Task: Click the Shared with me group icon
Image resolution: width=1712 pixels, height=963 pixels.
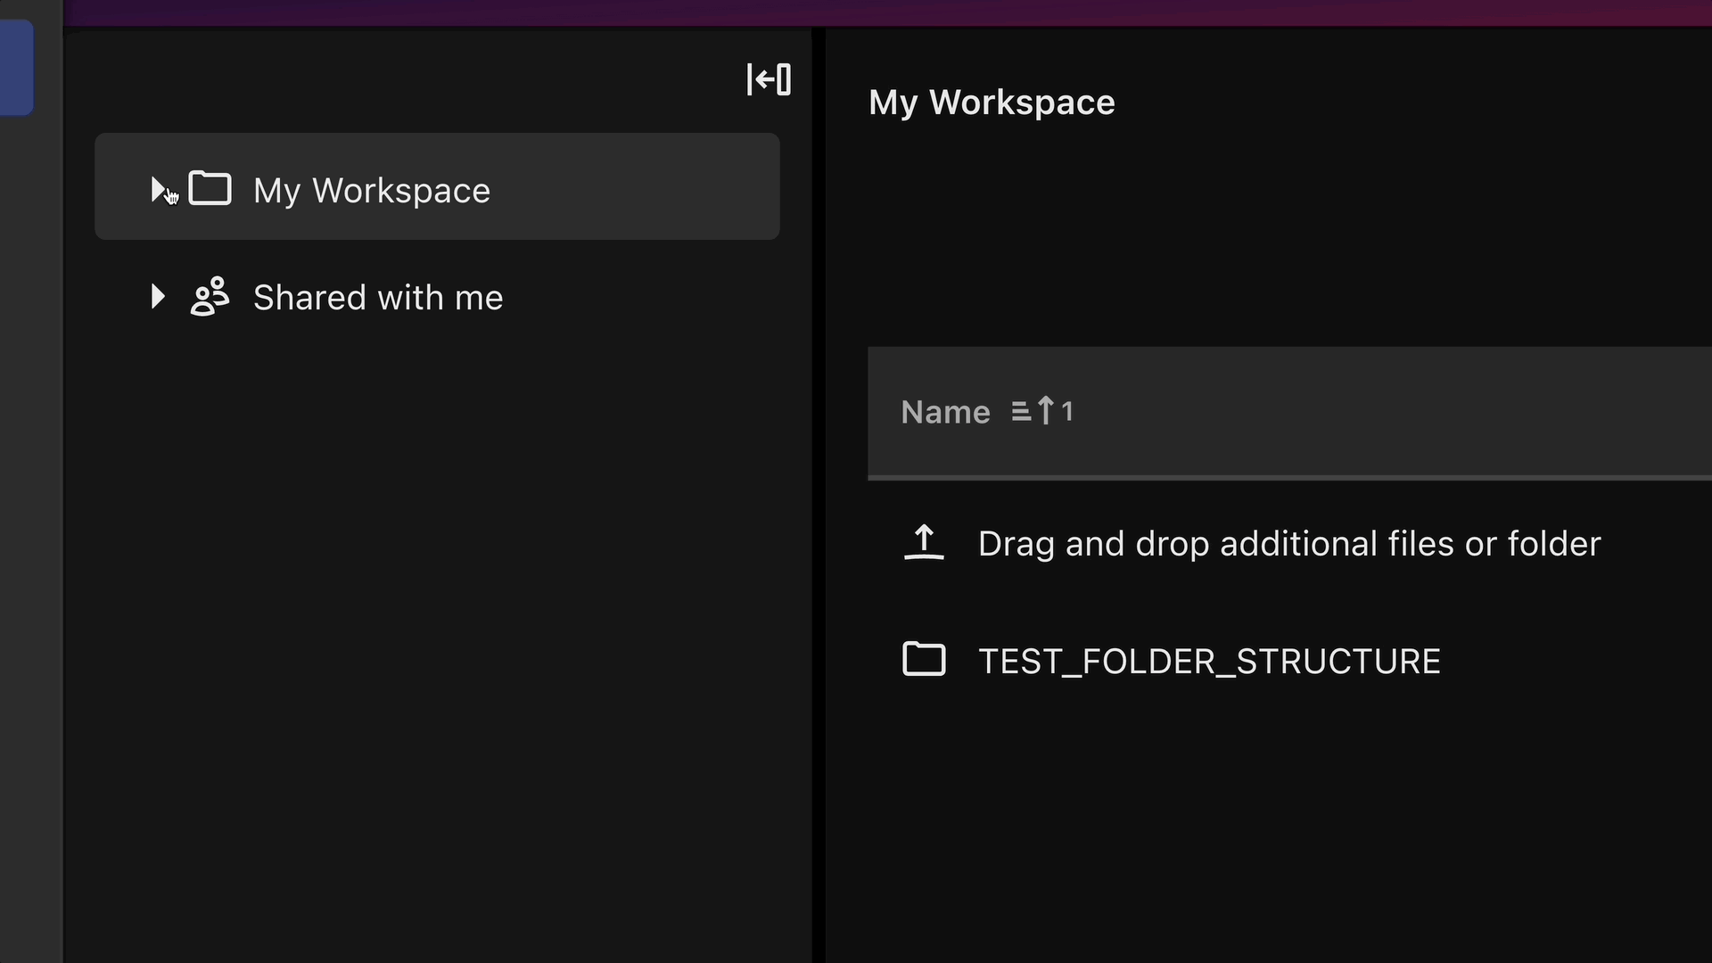Action: click(210, 296)
